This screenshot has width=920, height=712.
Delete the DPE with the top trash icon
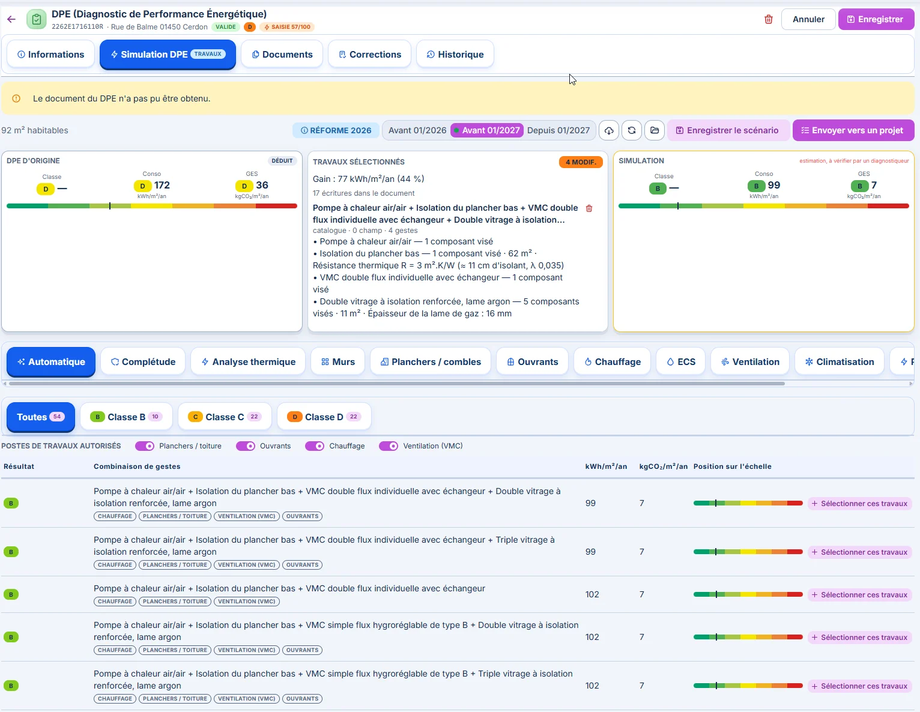pyautogui.click(x=768, y=19)
